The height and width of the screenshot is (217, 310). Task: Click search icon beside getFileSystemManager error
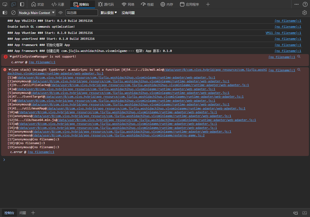pos(299,56)
